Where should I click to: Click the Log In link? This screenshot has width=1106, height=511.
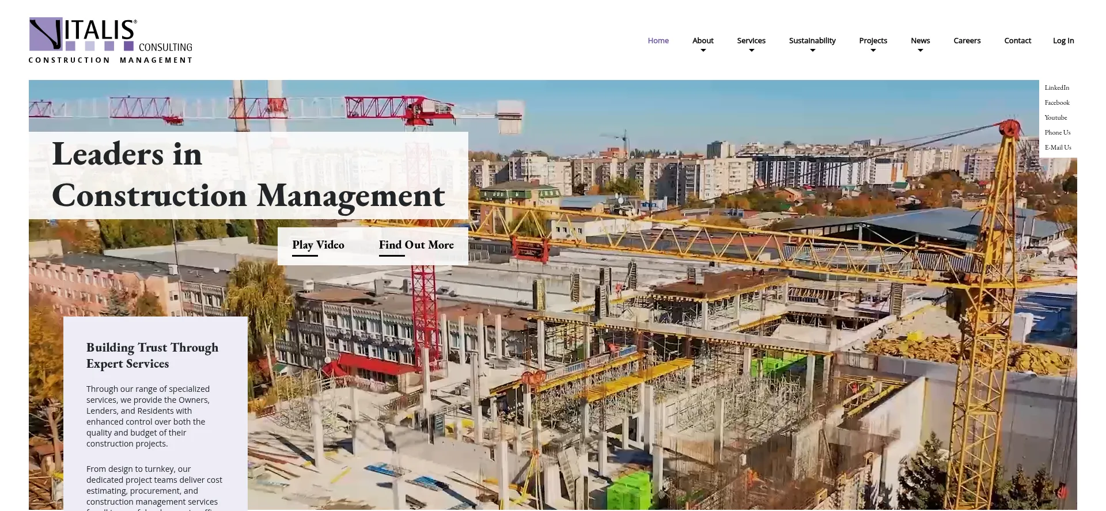[1063, 40]
